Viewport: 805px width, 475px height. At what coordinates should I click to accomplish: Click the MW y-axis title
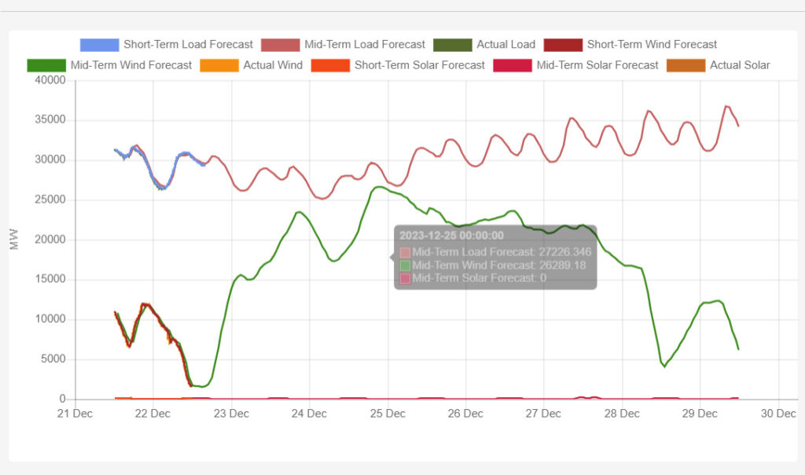pyautogui.click(x=13, y=240)
